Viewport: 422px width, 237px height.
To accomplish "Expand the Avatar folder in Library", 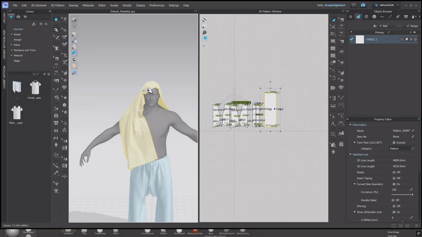I will coord(12,34).
